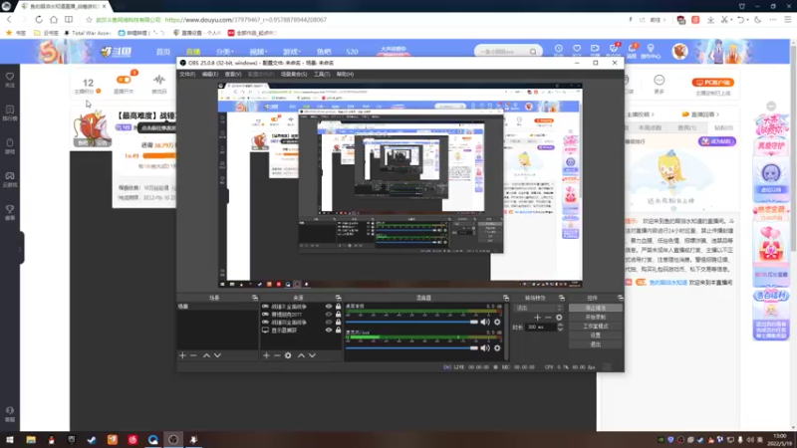The width and height of the screenshot is (797, 448).
Task: Pop out the 混音器 mixer dock
Action: tap(506, 298)
